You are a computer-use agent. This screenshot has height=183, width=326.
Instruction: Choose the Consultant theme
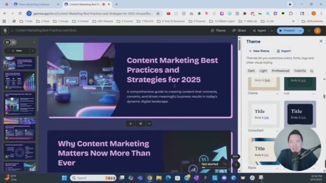pyautogui.click(x=264, y=114)
